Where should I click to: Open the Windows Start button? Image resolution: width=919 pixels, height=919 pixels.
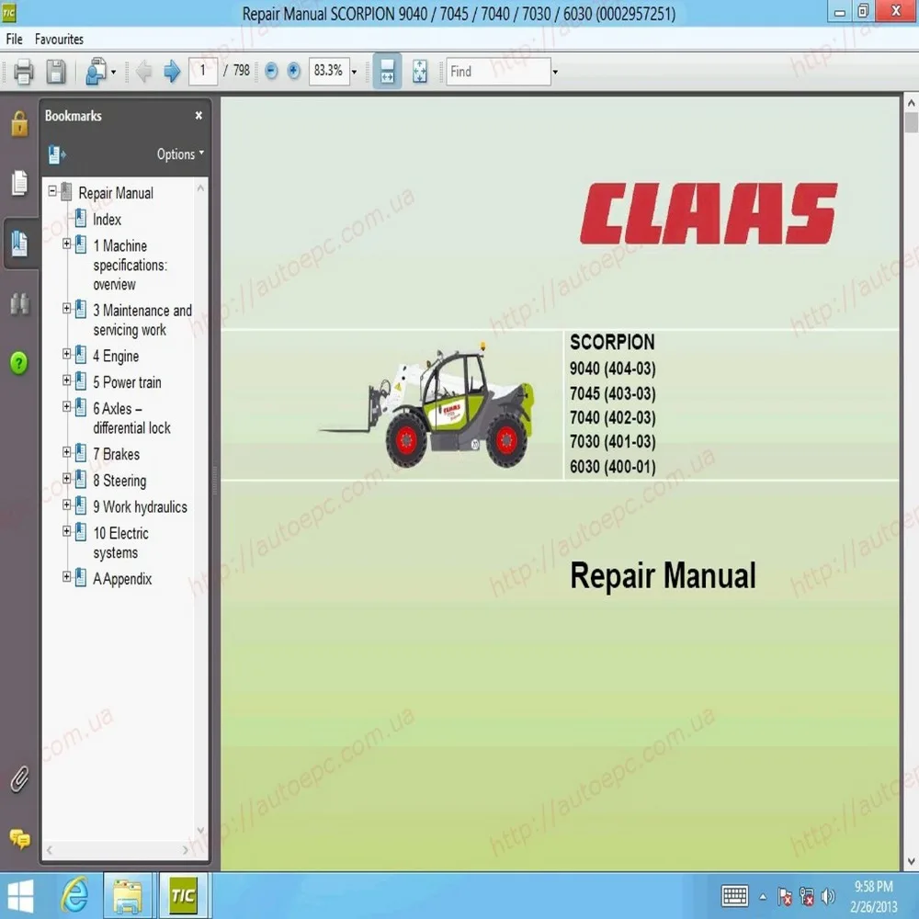pos(19,896)
